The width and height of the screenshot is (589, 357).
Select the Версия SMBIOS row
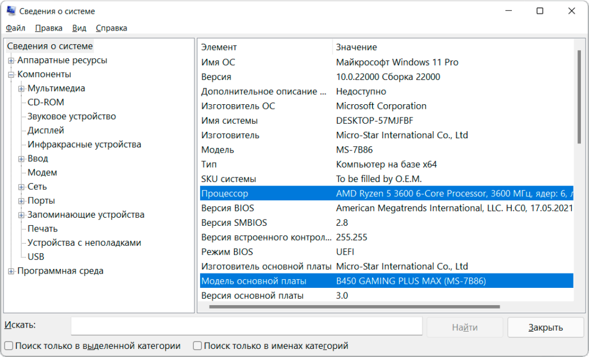(387, 223)
